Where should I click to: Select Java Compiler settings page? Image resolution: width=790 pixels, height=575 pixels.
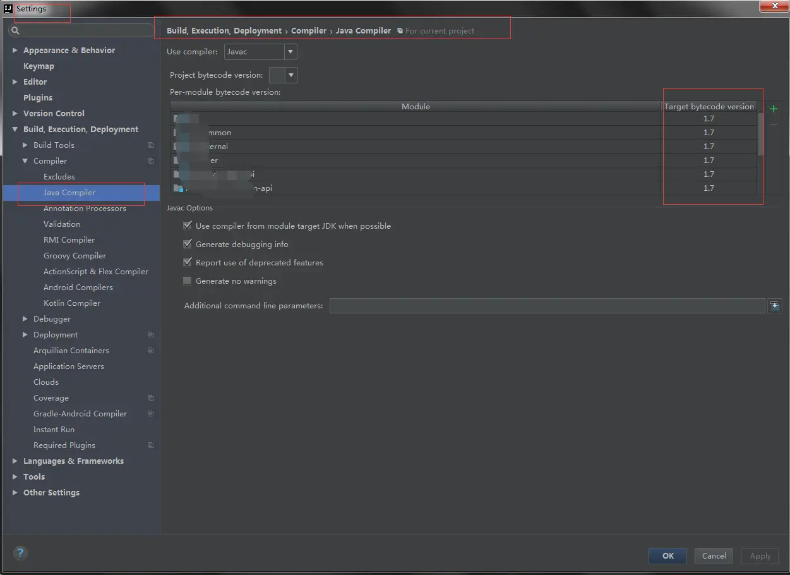[69, 192]
